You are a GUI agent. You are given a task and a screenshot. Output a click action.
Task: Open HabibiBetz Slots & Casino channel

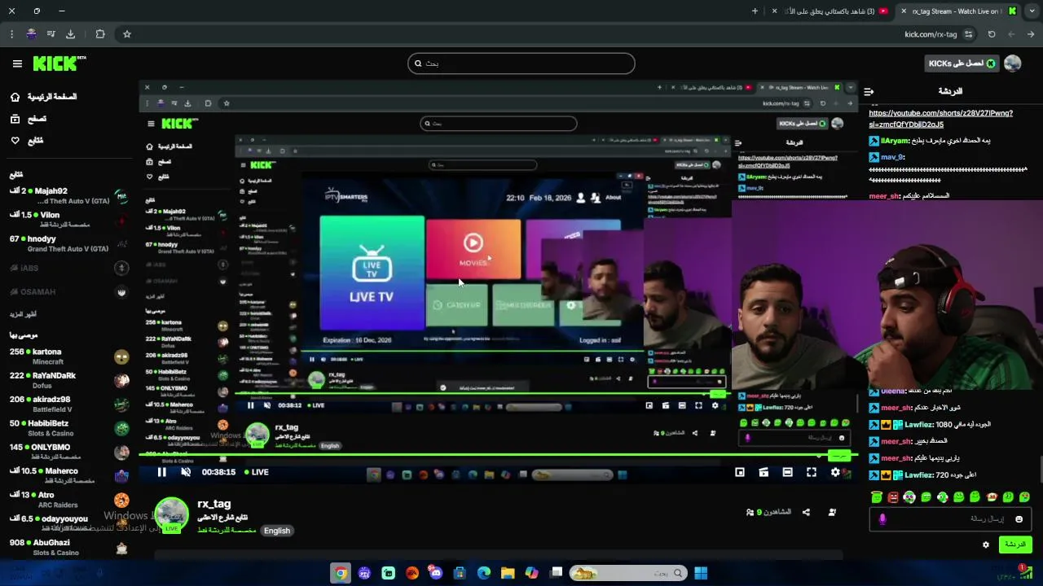pos(69,428)
